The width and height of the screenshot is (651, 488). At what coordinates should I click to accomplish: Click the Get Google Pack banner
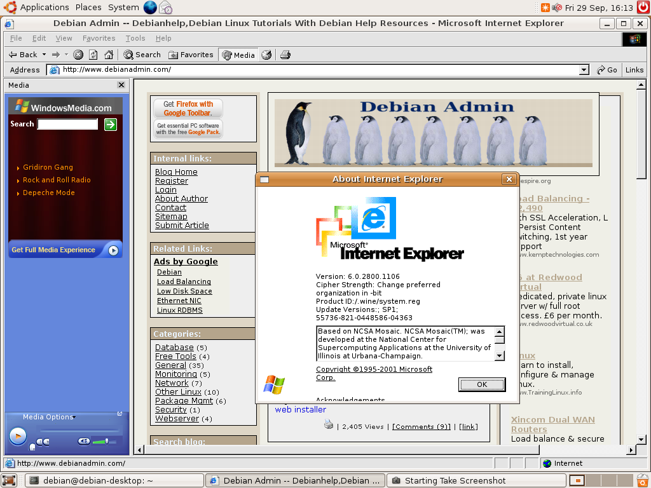[188, 128]
